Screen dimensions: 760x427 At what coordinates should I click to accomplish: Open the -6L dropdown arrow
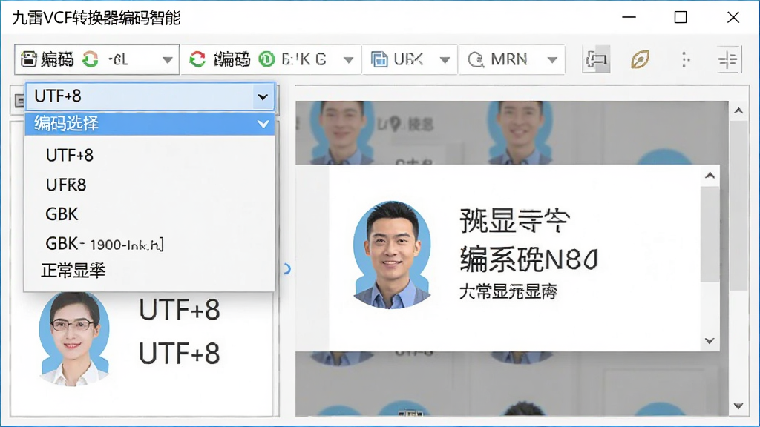167,60
